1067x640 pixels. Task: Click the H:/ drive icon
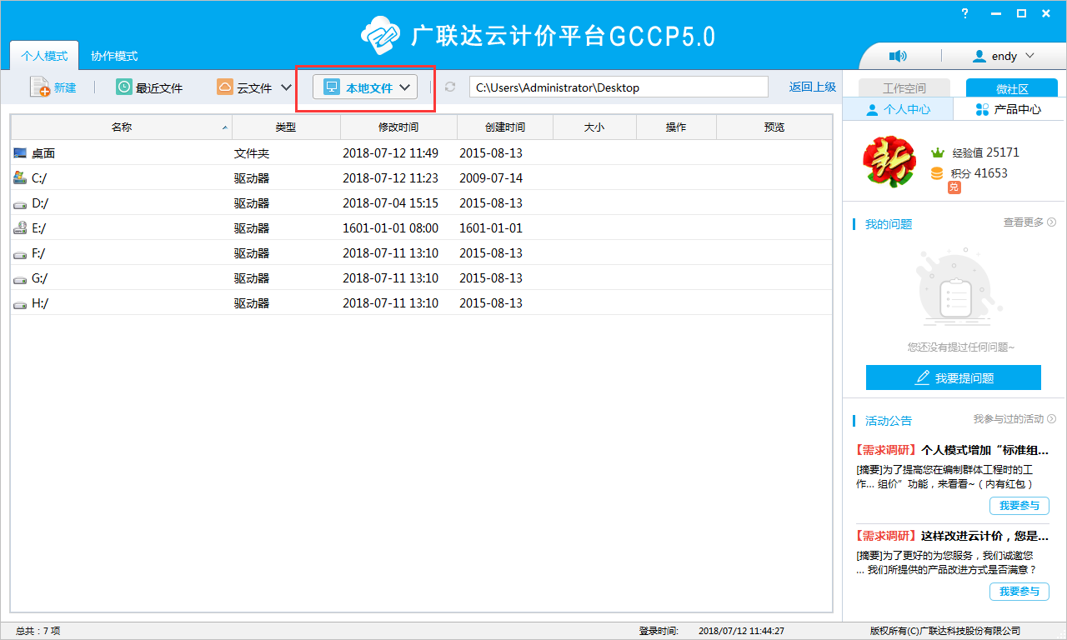coord(20,303)
